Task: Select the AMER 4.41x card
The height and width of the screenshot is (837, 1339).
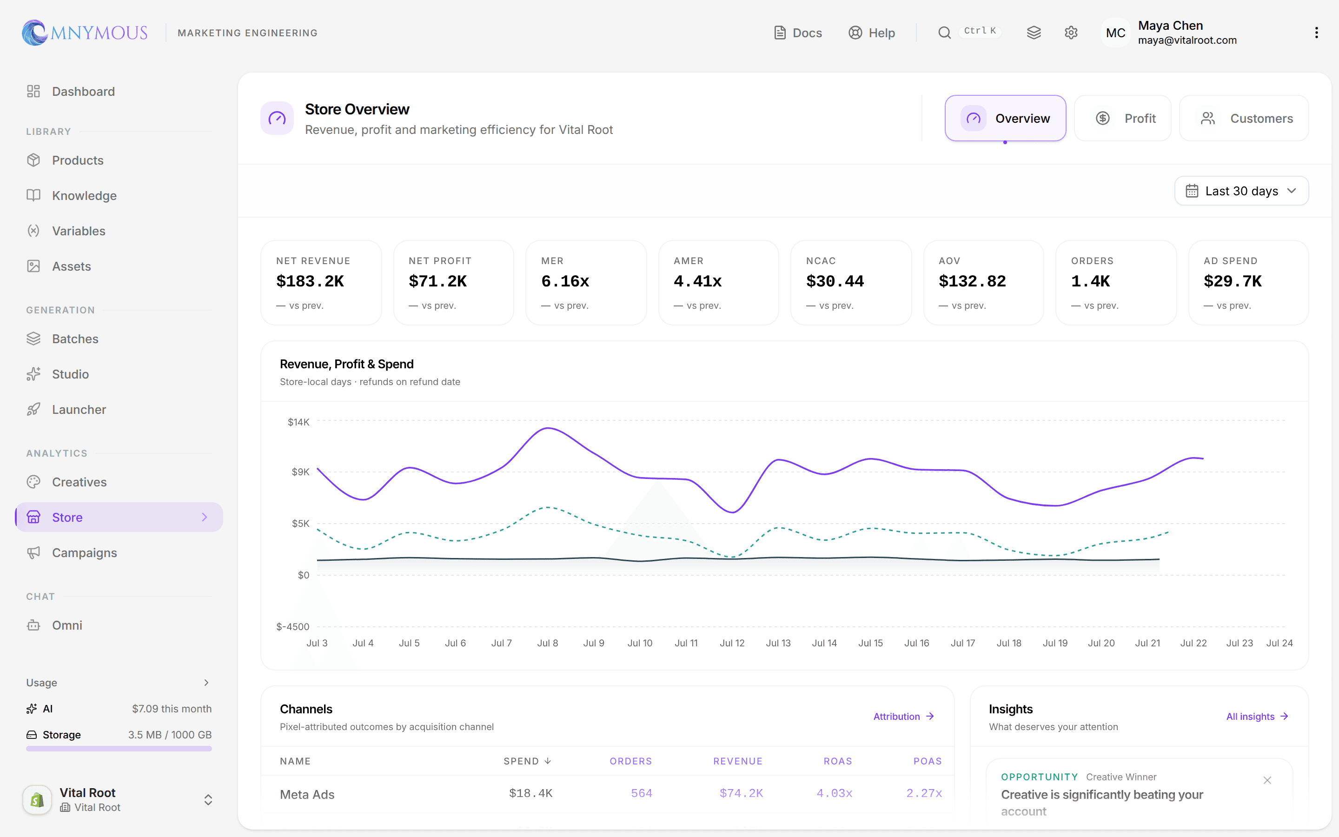Action: (x=718, y=282)
